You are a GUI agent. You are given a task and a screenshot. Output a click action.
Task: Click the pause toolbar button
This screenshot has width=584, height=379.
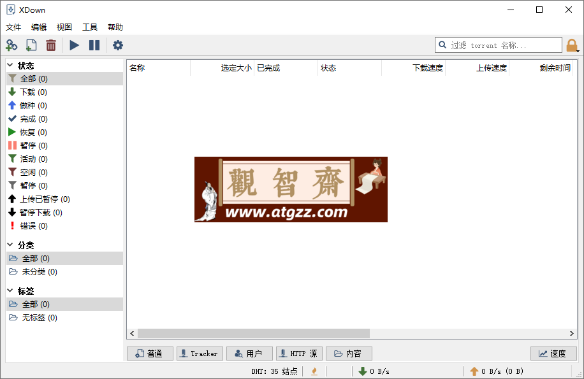click(x=94, y=45)
